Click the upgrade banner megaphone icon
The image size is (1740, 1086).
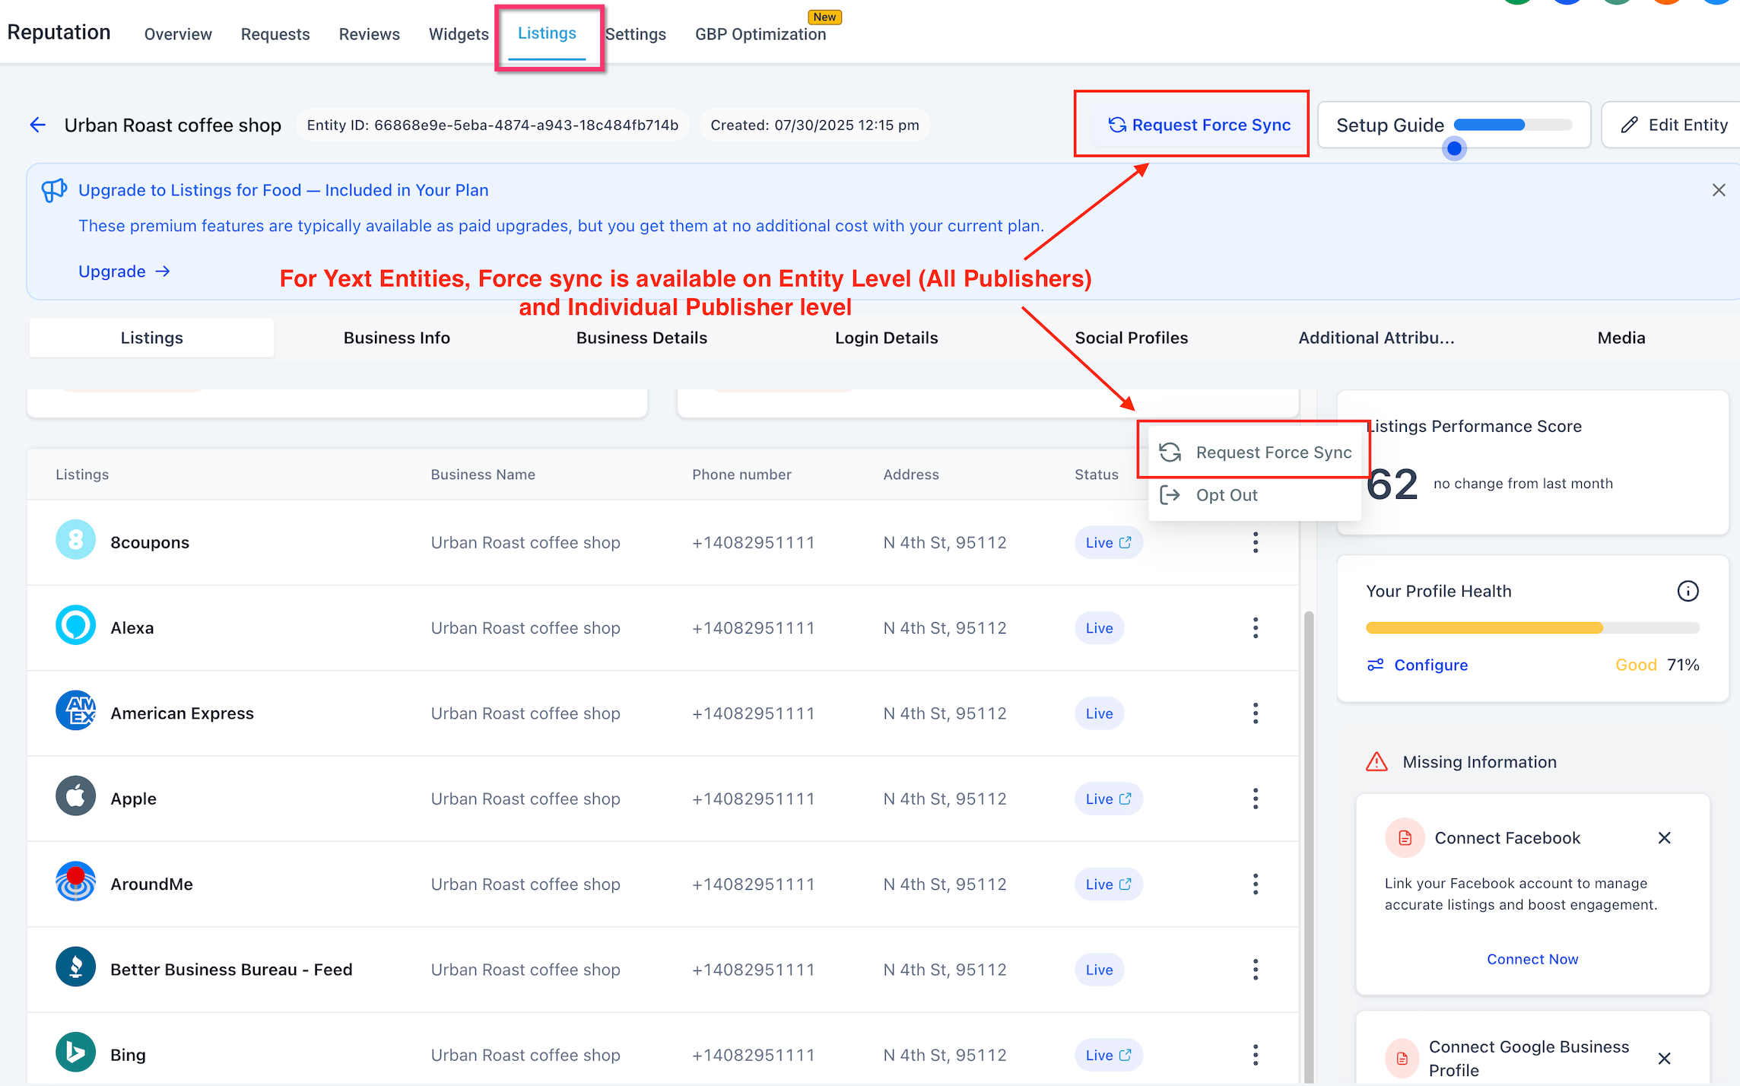[x=53, y=190]
